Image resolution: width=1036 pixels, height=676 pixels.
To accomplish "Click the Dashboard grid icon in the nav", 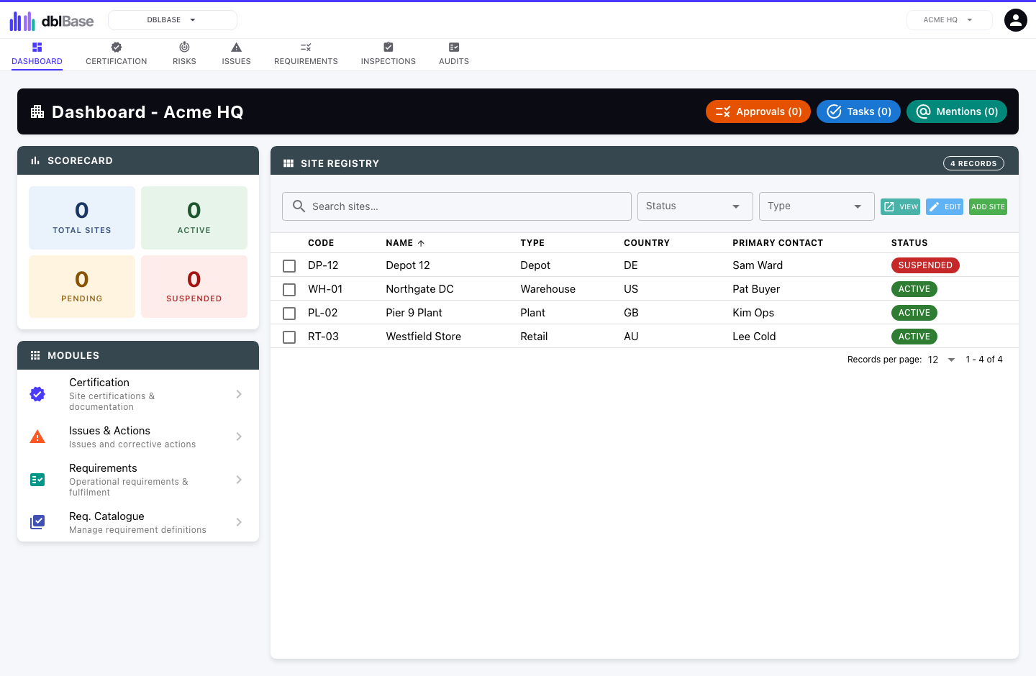I will point(37,47).
